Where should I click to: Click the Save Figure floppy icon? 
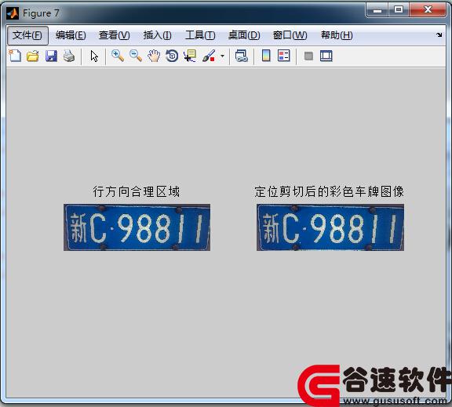click(x=51, y=56)
